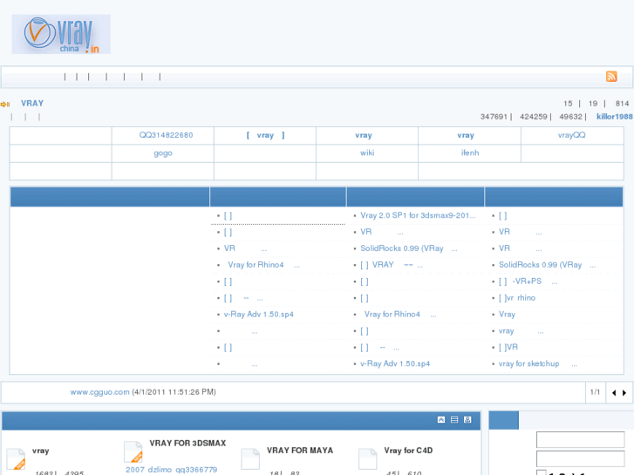Open the [ ]VR thread link
The height and width of the screenshot is (475, 634).
pos(508,347)
